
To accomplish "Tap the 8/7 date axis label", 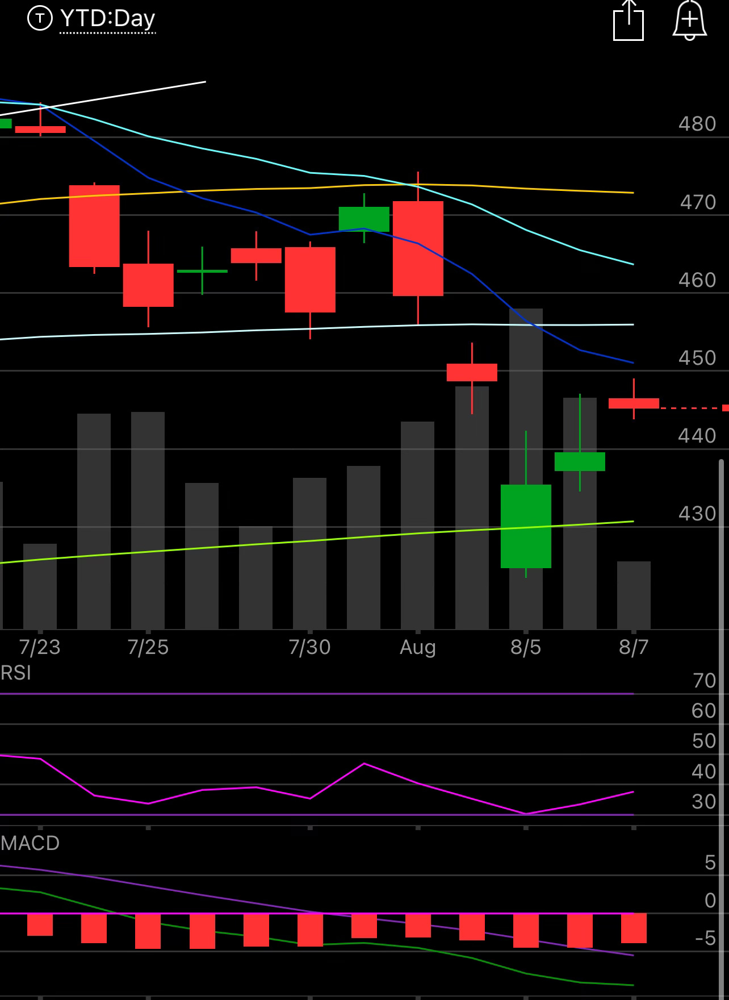I will click(x=634, y=647).
